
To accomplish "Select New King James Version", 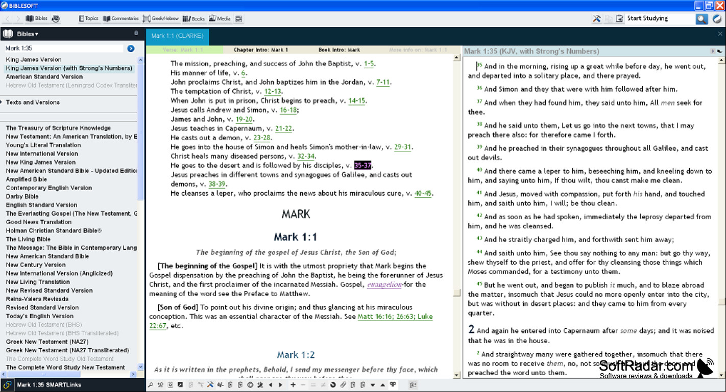I will pyautogui.click(x=41, y=162).
